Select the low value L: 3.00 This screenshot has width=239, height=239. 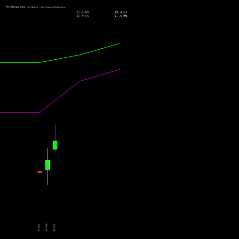[x=121, y=16]
